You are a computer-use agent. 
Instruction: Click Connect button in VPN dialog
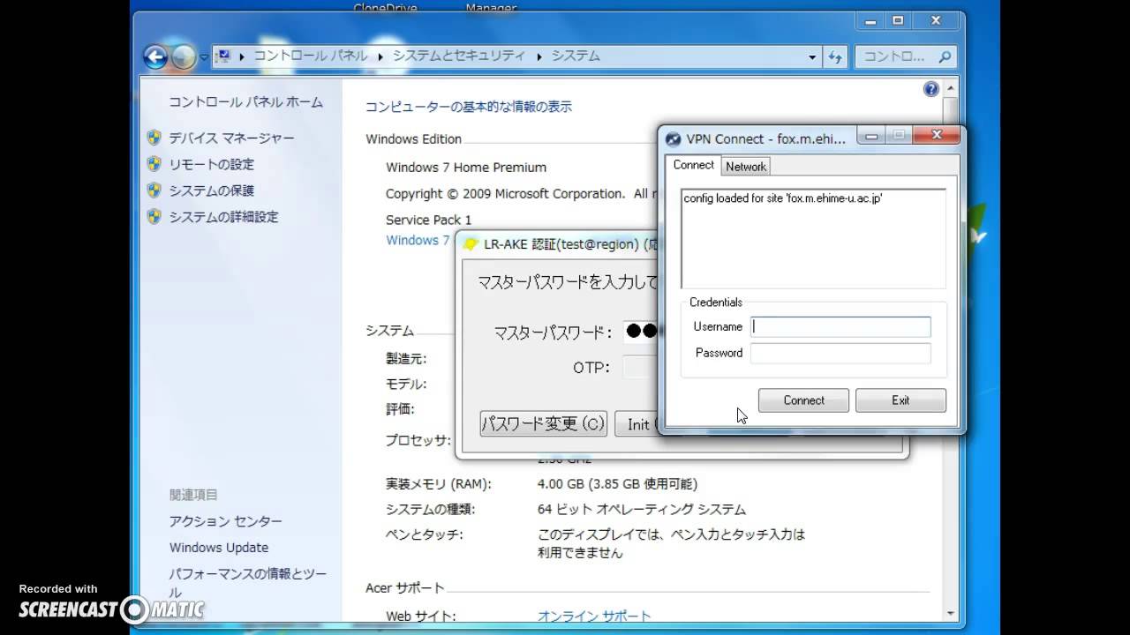[x=803, y=400]
